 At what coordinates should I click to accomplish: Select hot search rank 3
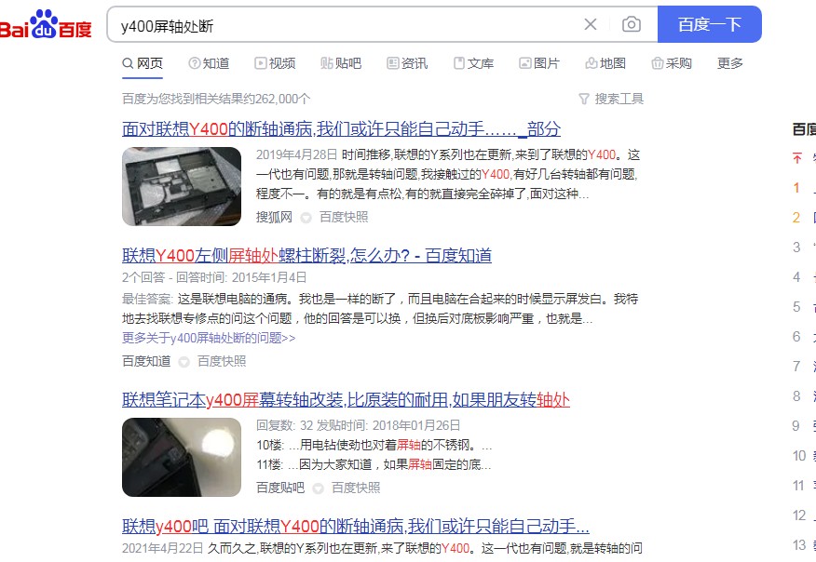point(796,247)
